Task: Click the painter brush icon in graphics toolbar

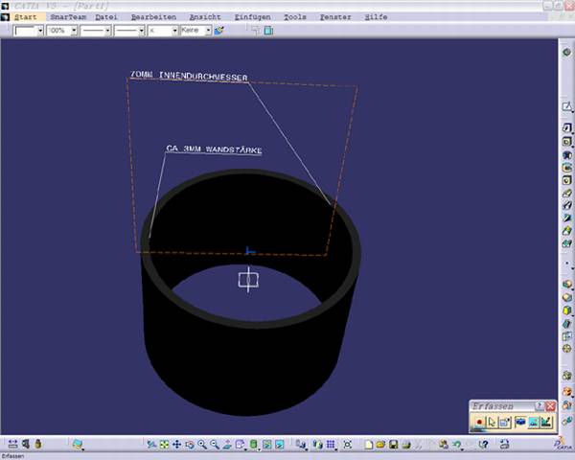Action: pos(218,31)
